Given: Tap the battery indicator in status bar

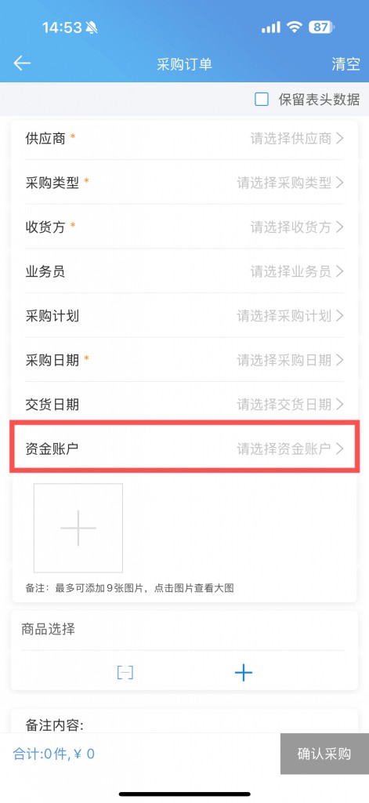Looking at the screenshot, I should click(321, 27).
